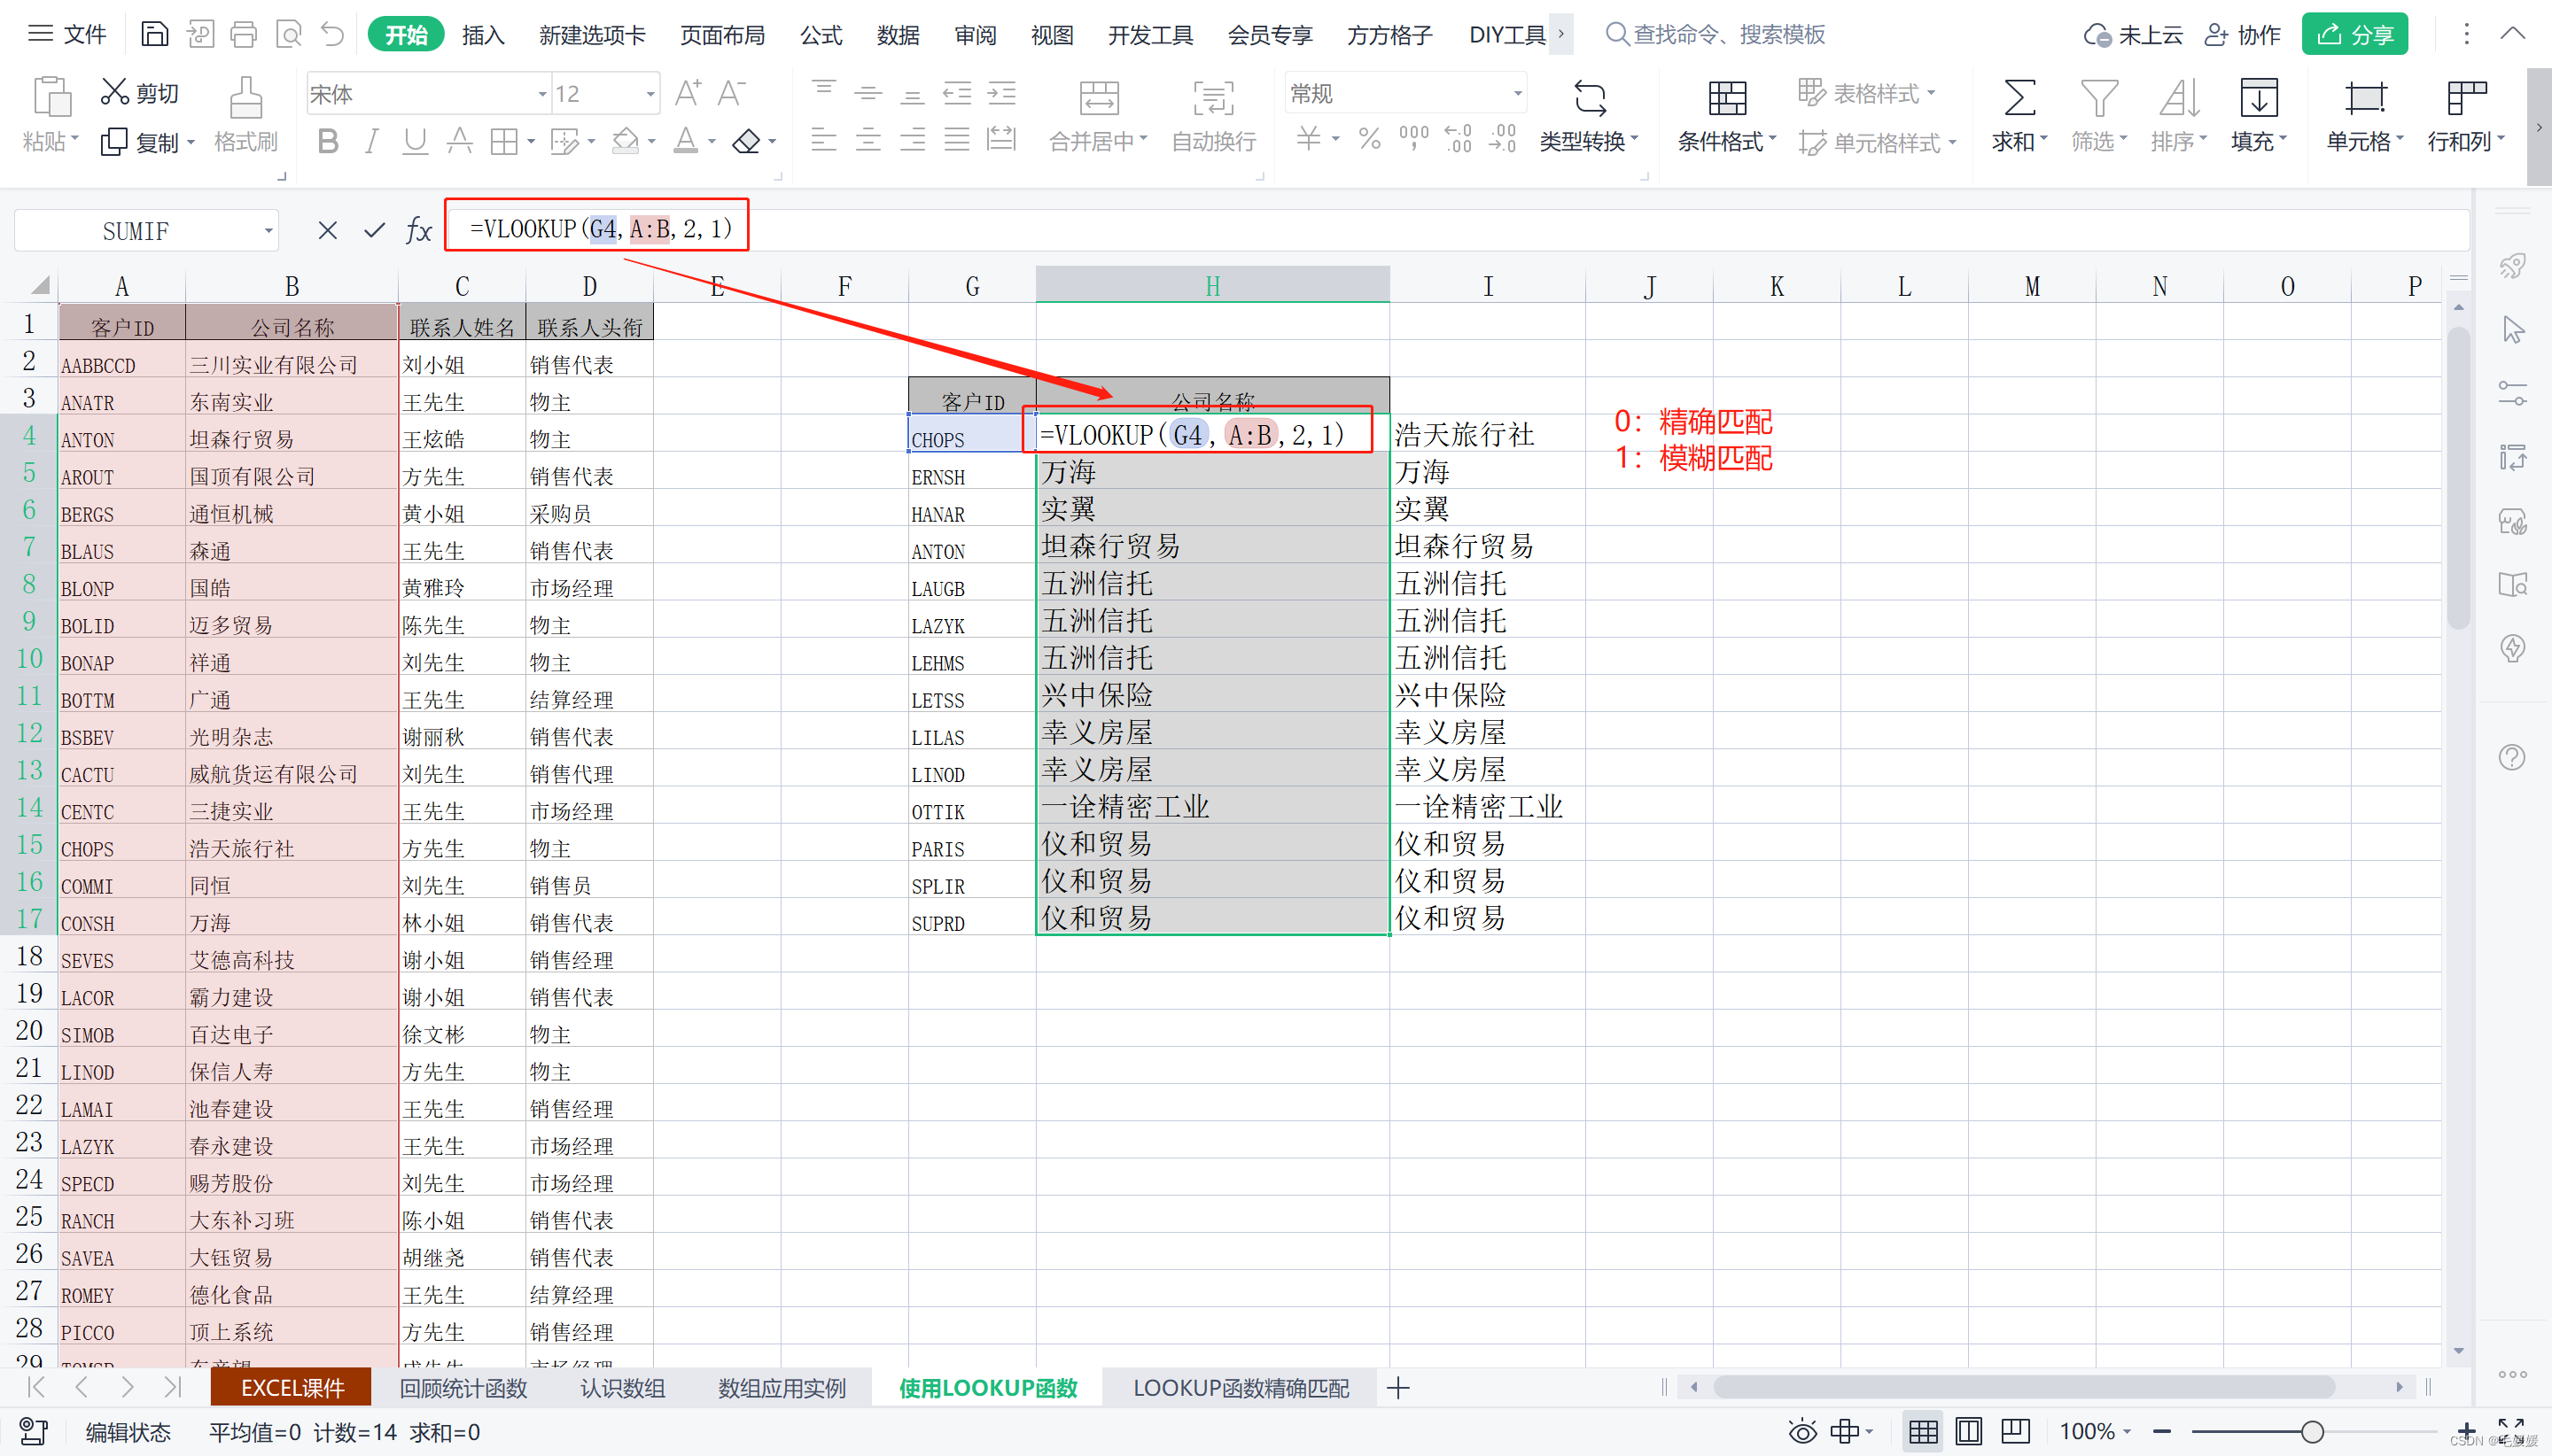Open the number format dropdown
This screenshot has width=2552, height=1456.
[1517, 94]
